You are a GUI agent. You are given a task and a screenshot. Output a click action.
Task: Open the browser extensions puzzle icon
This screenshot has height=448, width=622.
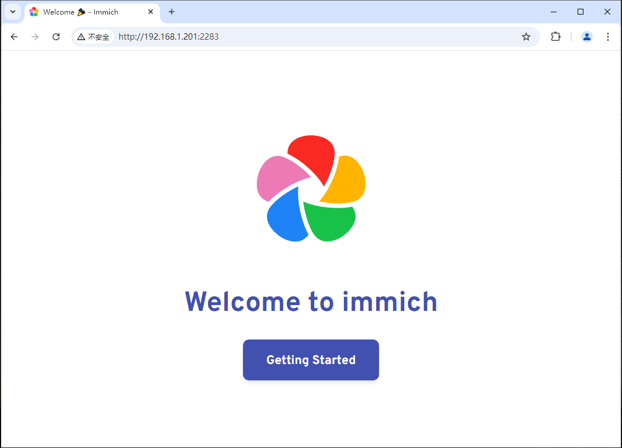556,37
